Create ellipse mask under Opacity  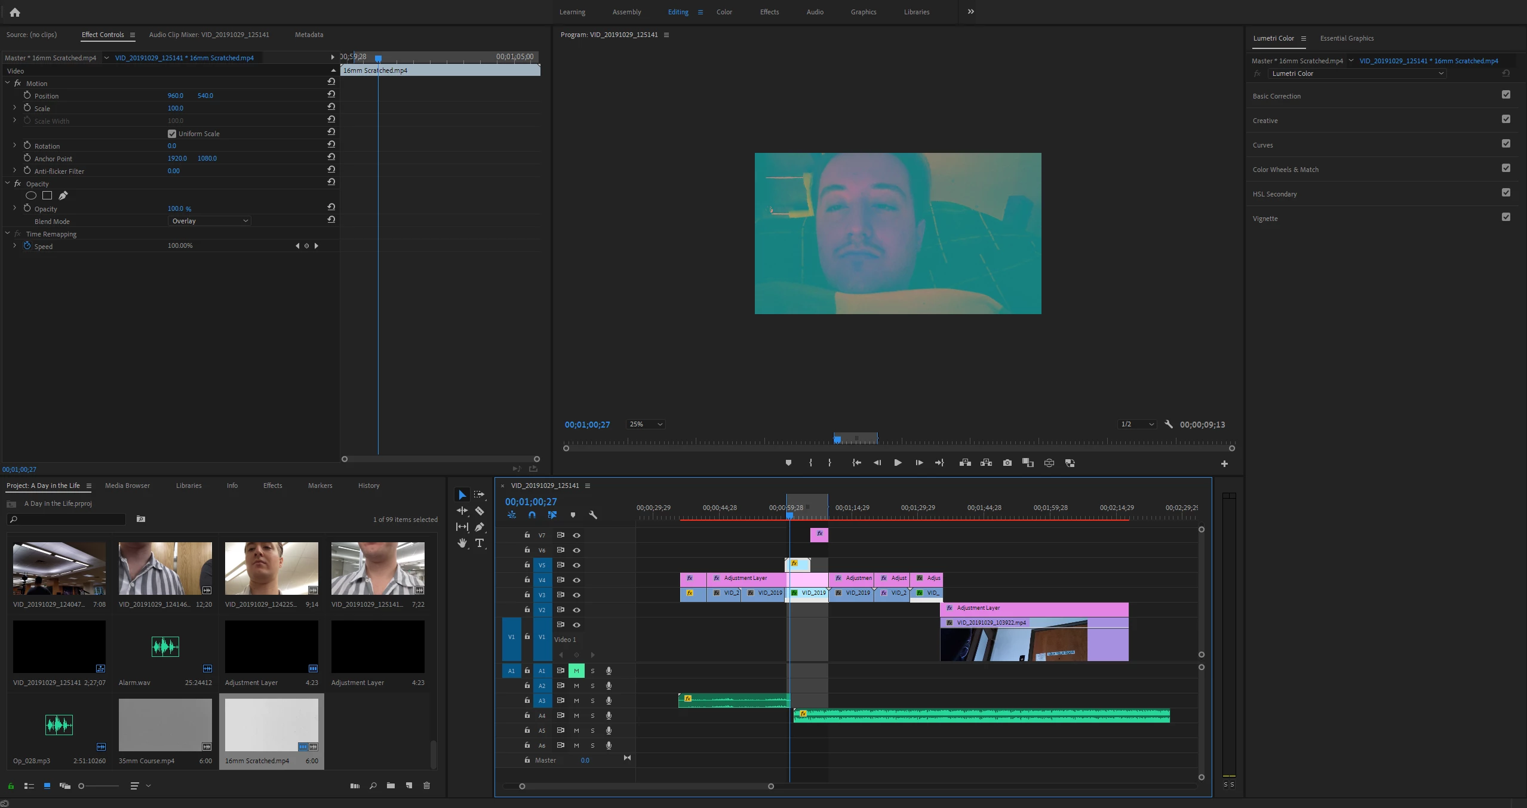(x=31, y=195)
